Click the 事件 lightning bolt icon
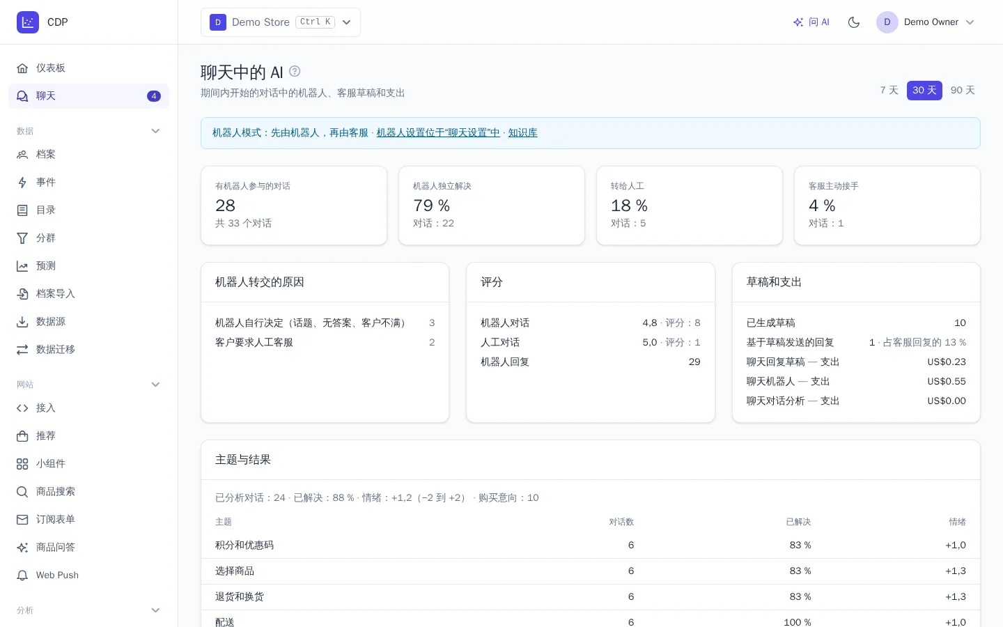This screenshot has width=1003, height=627. point(22,183)
